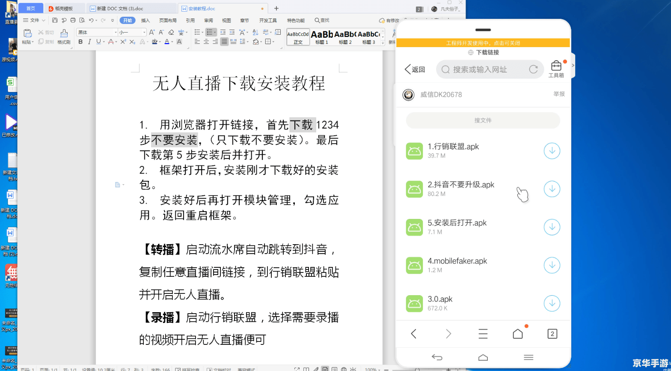Center align the text
This screenshot has height=371, width=671.
point(206,42)
